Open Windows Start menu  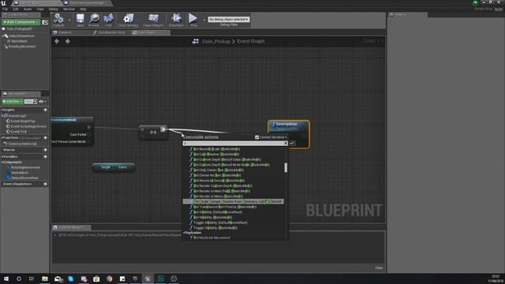click(x=6, y=278)
